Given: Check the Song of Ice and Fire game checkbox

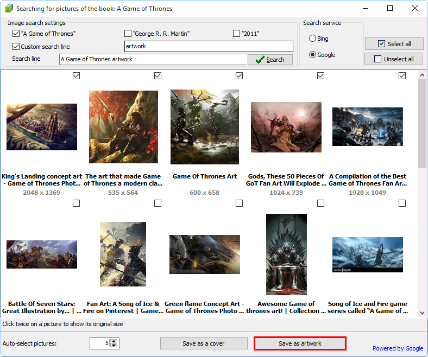Looking at the screenshot, I should click(402, 203).
